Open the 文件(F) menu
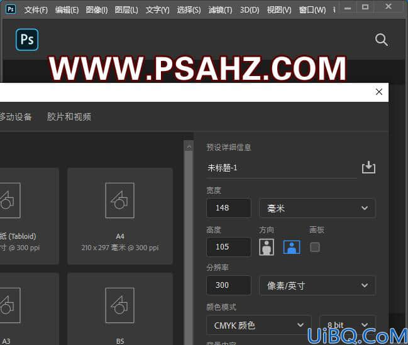The image size is (408, 345). (36, 10)
